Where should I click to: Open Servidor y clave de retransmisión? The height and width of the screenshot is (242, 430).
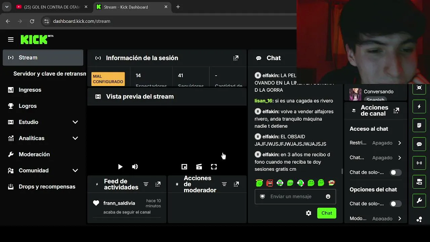tap(50, 74)
